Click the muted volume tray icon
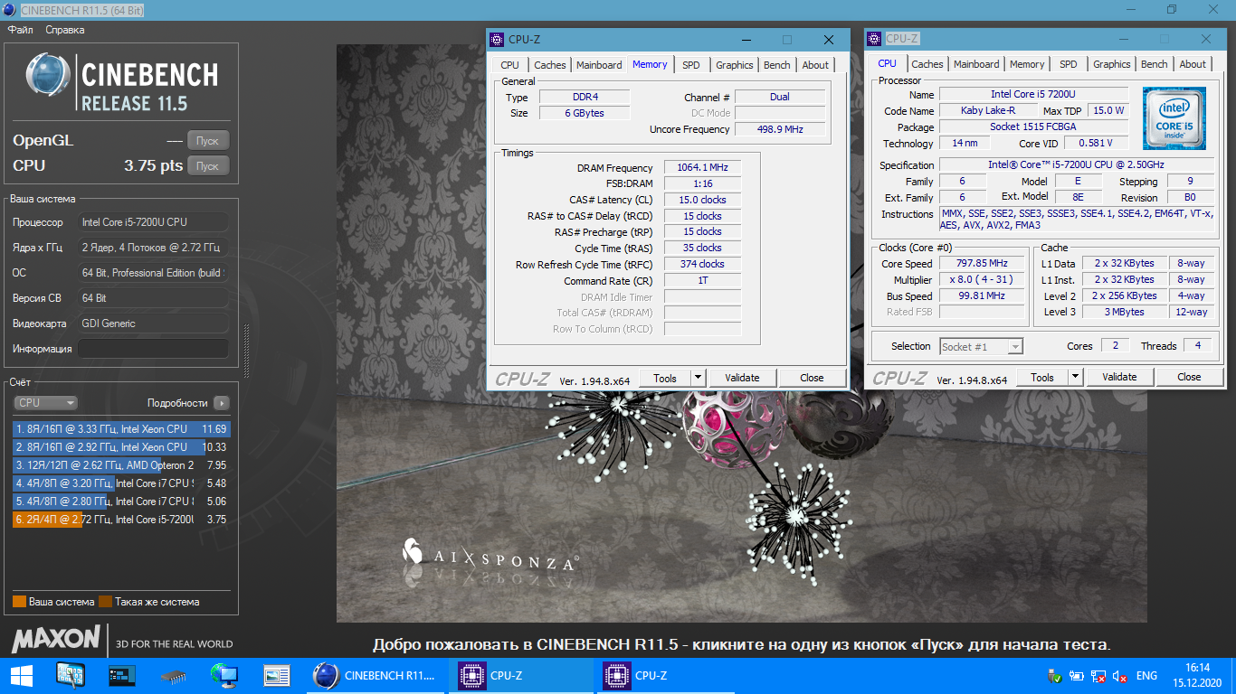 pyautogui.click(x=1119, y=675)
